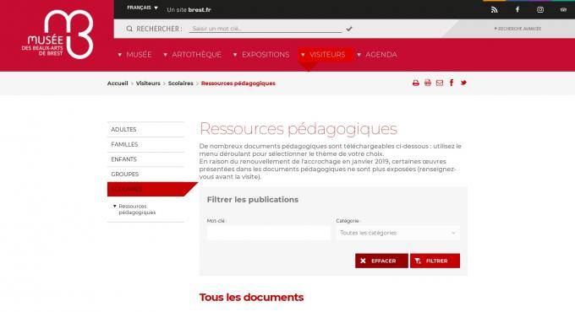575x312 pixels.
Task: Click the Saisir un mot clé search field
Action: [x=266, y=29]
